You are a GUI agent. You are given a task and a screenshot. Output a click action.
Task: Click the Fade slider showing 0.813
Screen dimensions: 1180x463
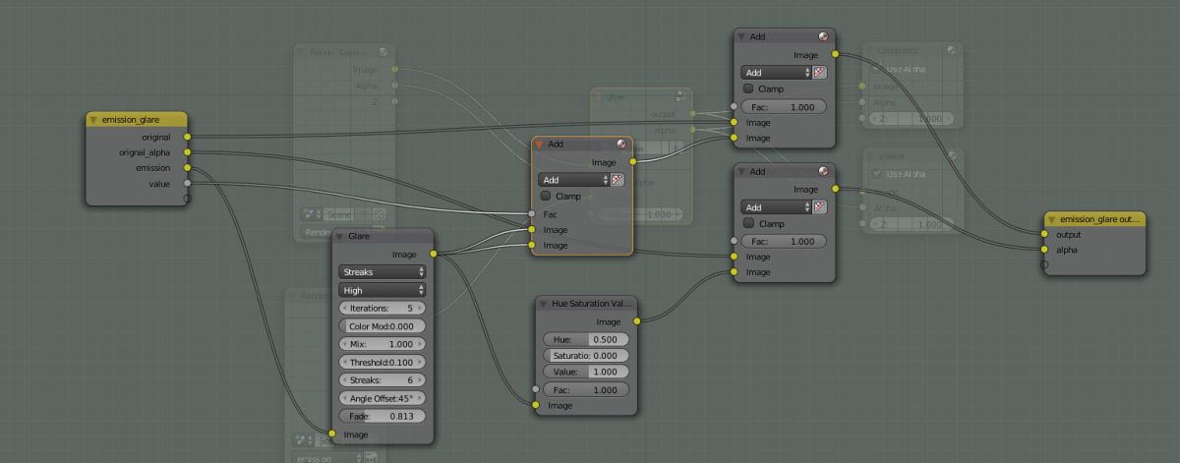[382, 416]
